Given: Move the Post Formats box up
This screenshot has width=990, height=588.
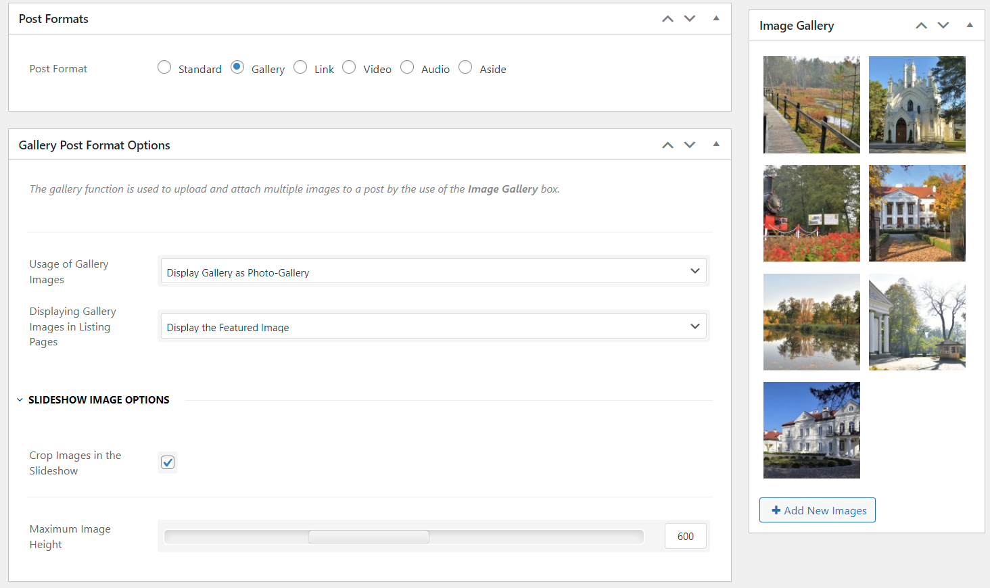Looking at the screenshot, I should point(667,19).
